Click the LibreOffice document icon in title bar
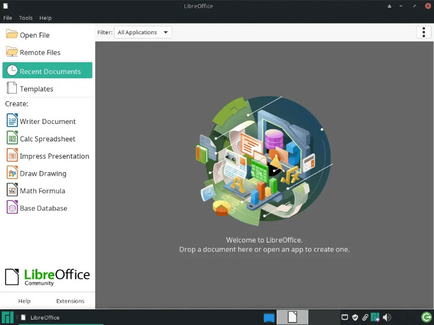 [x=5, y=6]
